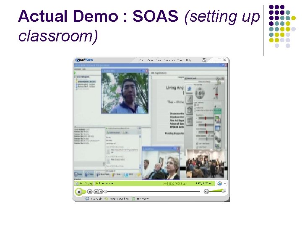Image resolution: width=302 pixels, height=226 pixels.
Task: Click the first webcam settings side tab
Action: coord(189,89)
